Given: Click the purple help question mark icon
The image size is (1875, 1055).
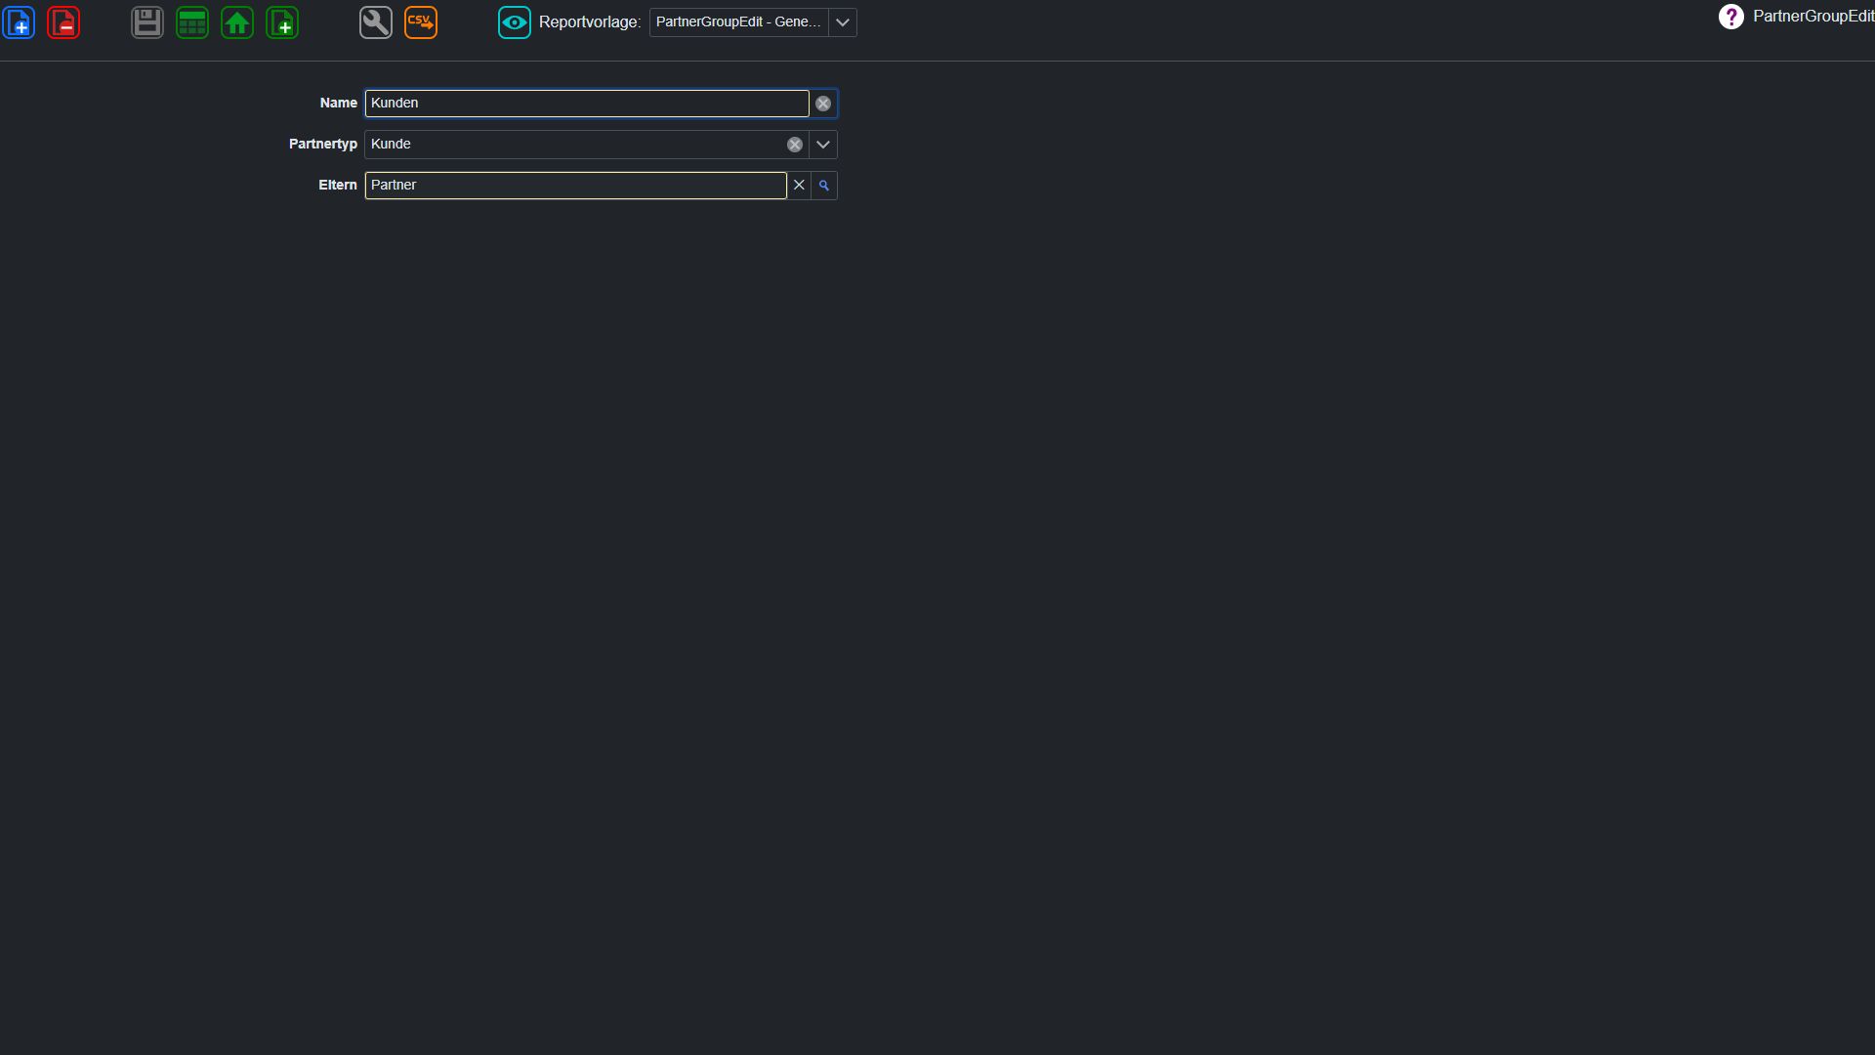Looking at the screenshot, I should click(x=1731, y=17).
